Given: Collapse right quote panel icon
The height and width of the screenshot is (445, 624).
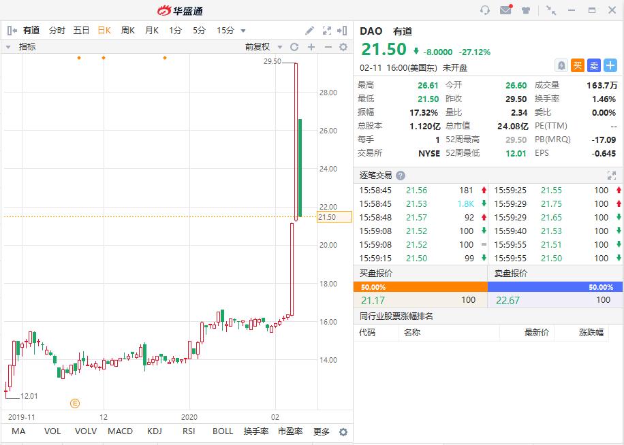Looking at the screenshot, I should [342, 30].
